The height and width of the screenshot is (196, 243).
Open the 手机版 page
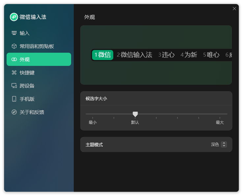coord(39,99)
